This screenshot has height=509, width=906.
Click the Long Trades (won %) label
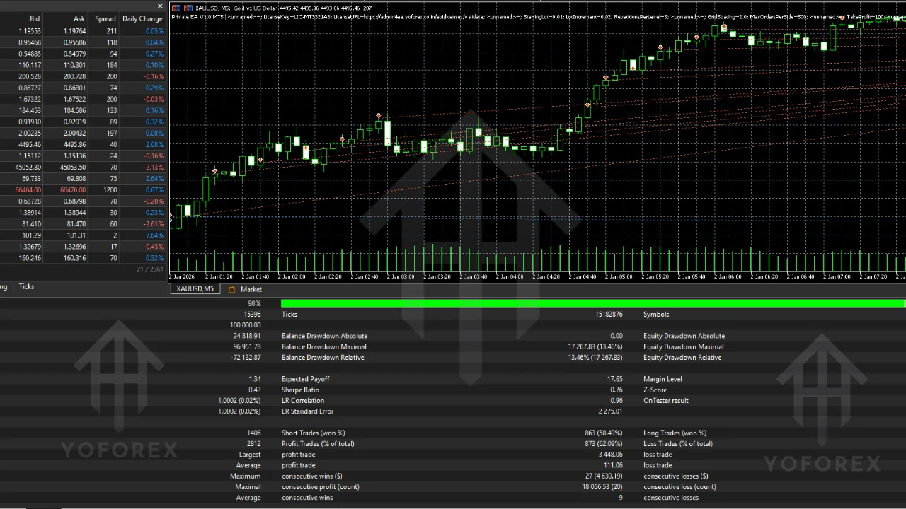tap(675, 433)
